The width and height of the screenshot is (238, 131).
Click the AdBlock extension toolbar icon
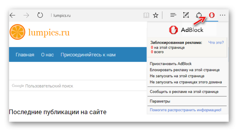click(x=212, y=15)
